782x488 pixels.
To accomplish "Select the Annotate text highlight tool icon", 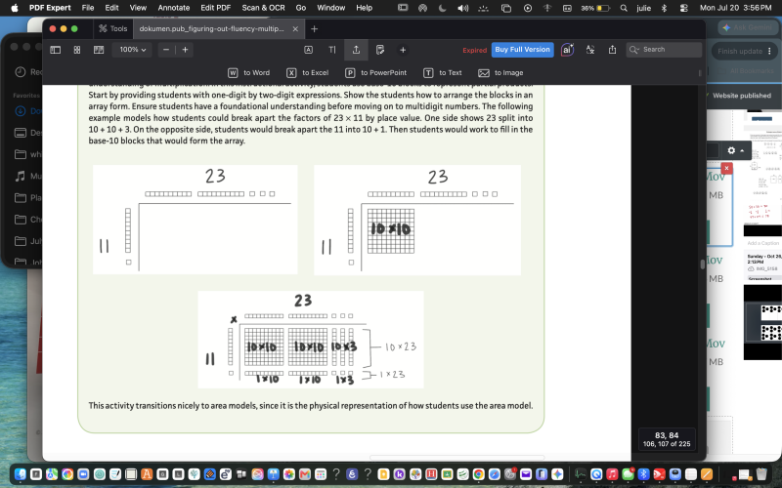I will [x=309, y=50].
